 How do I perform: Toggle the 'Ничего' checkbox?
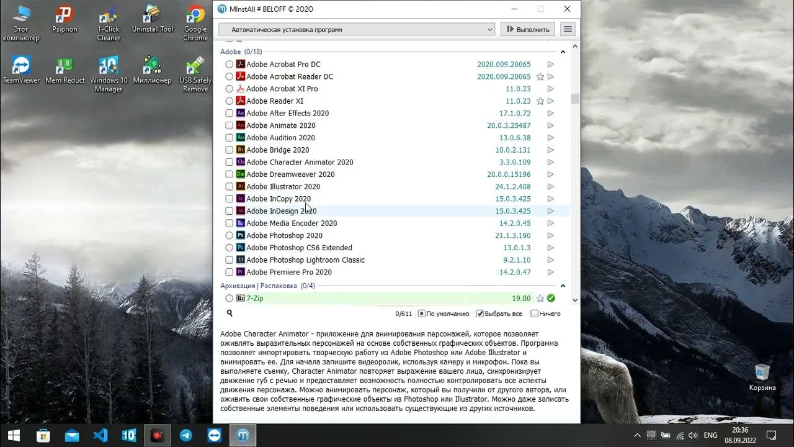tap(534, 314)
